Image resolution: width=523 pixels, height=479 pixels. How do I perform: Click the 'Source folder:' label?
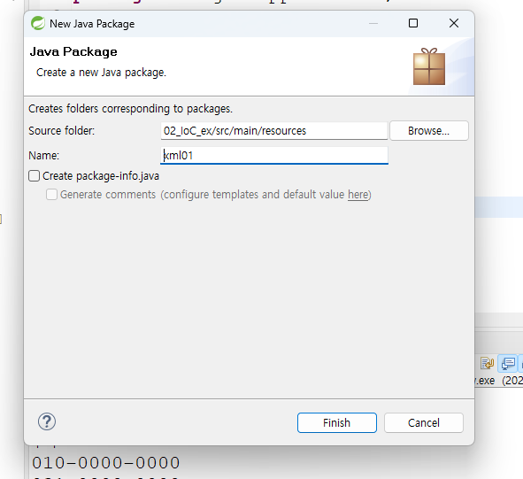(62, 130)
